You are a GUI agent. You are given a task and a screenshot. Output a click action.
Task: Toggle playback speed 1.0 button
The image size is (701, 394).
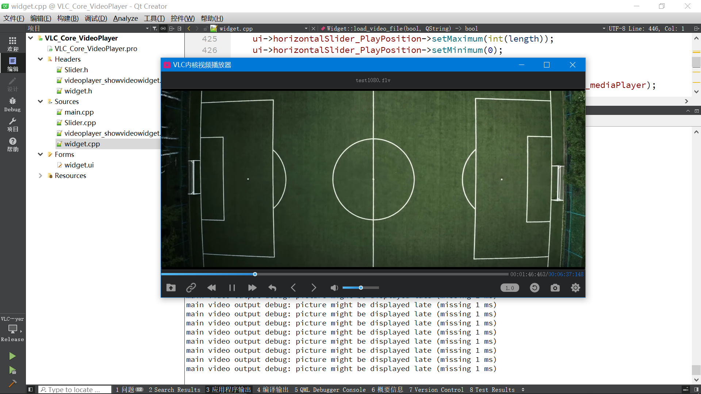click(510, 288)
